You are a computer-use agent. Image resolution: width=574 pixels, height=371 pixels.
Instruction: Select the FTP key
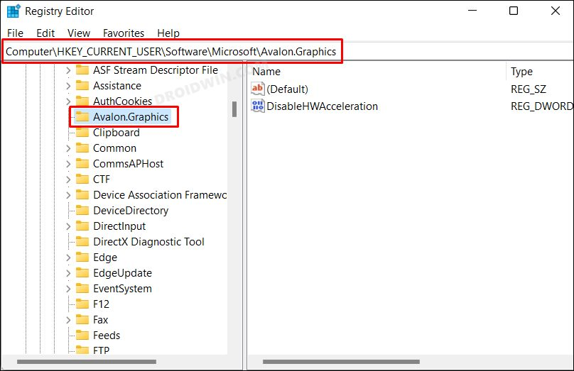click(x=101, y=350)
